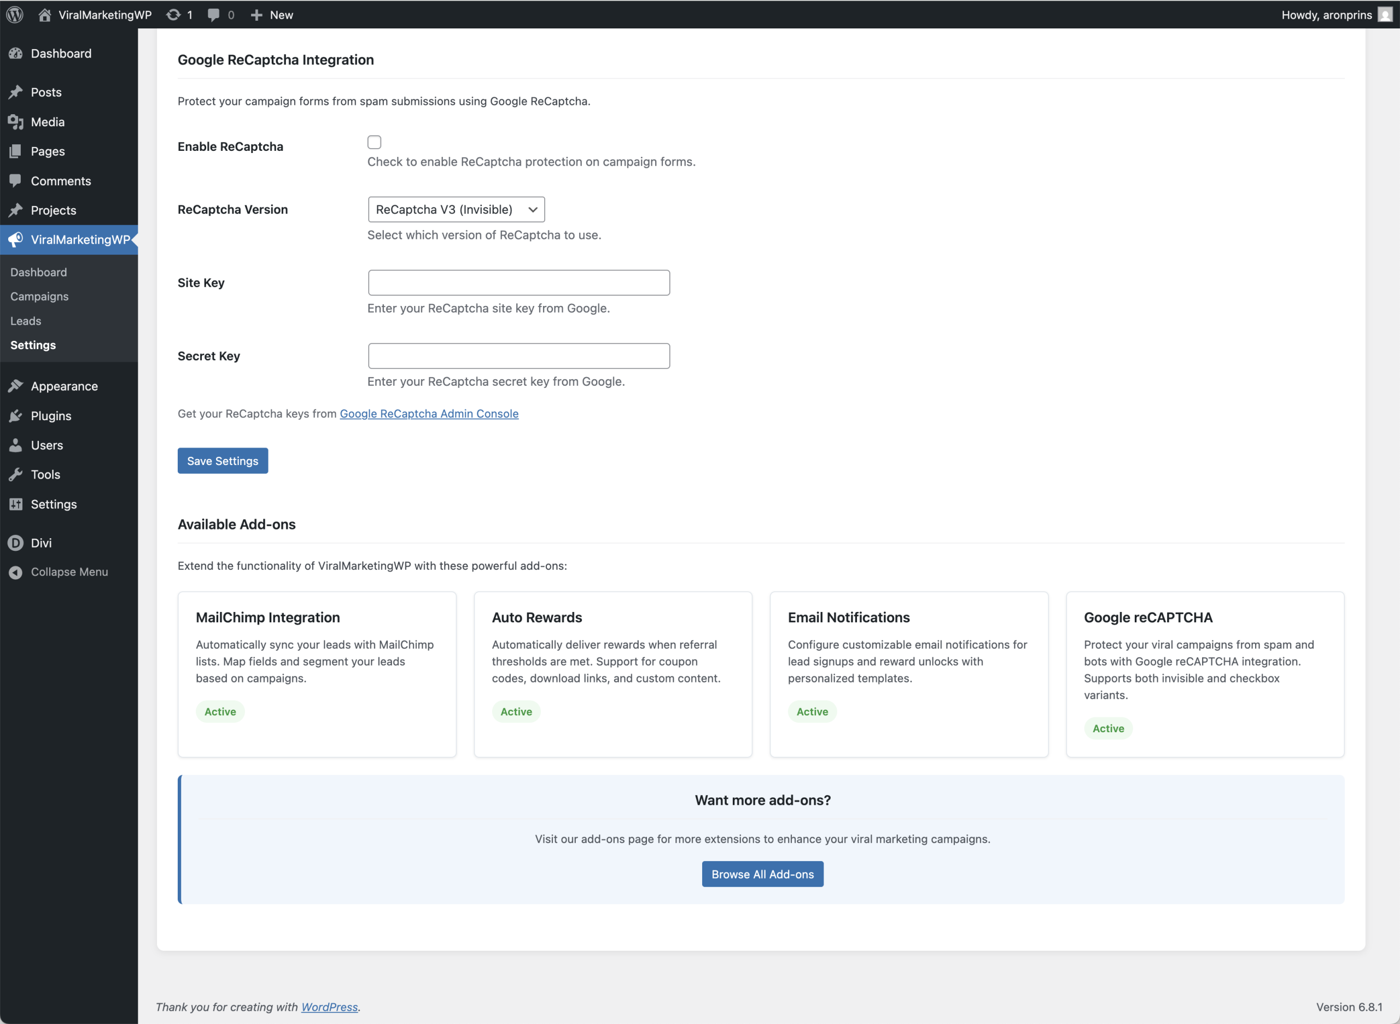
Task: Click the Divi circle D icon
Action: [x=15, y=543]
